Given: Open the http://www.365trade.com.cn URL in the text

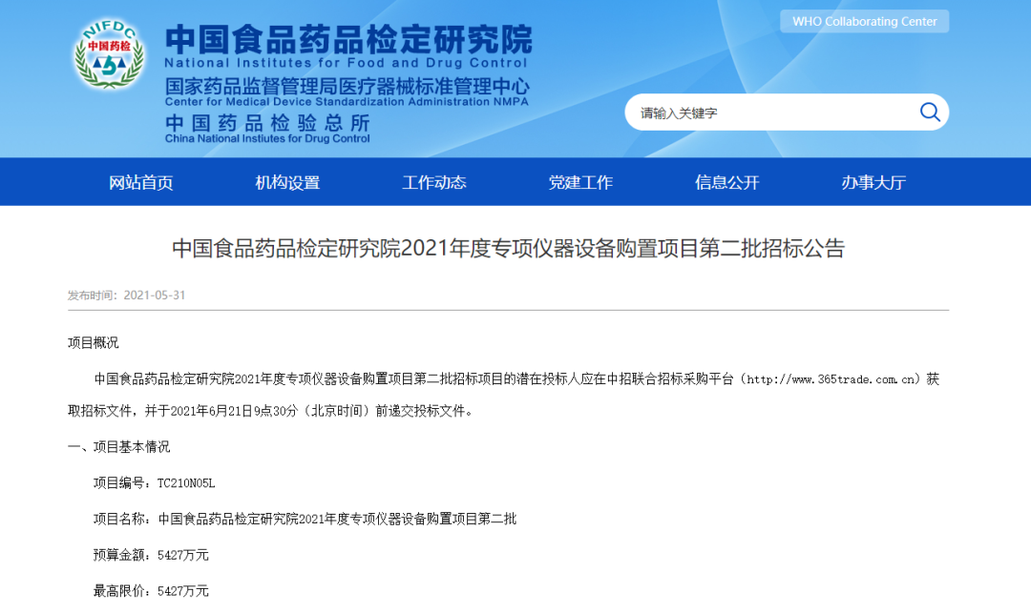Looking at the screenshot, I should (832, 378).
